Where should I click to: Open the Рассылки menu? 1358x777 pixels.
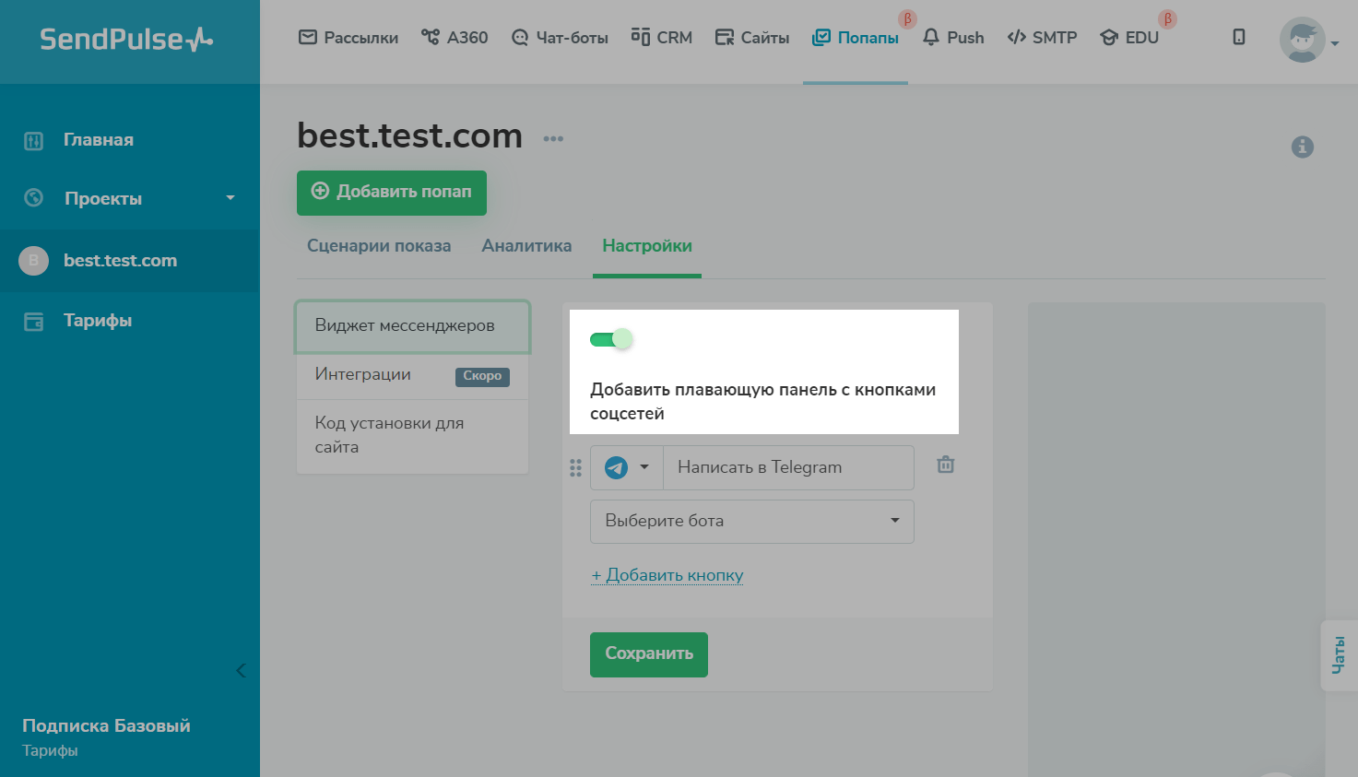tap(348, 38)
